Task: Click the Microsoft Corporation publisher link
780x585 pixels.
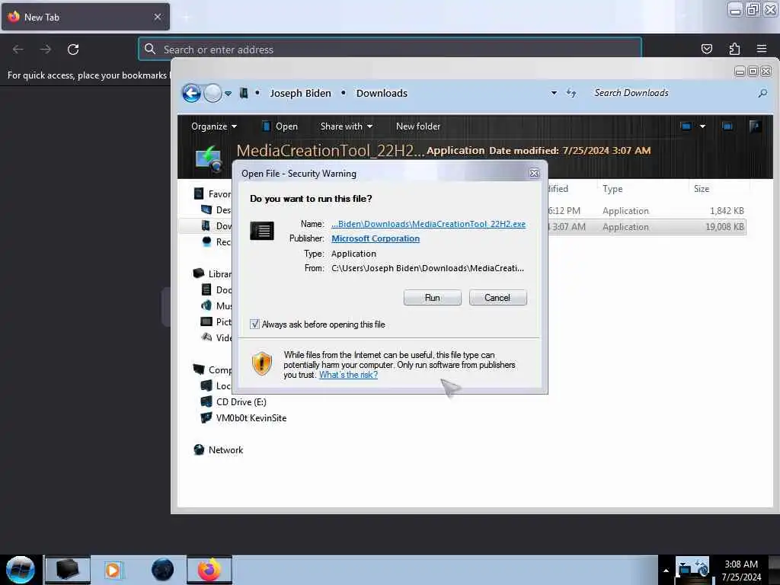Action: pos(376,238)
